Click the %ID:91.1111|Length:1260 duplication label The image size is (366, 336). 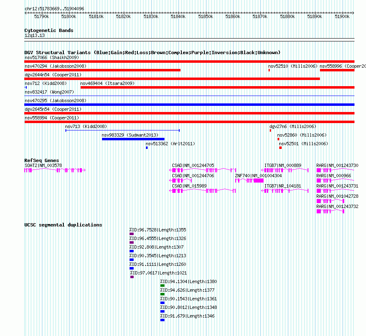pyautogui.click(x=158, y=264)
